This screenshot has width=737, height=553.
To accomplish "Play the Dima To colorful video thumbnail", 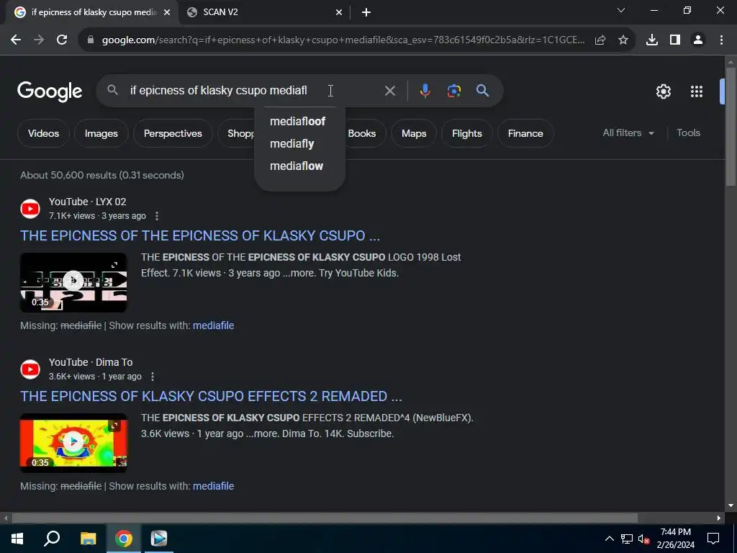I will [73, 443].
